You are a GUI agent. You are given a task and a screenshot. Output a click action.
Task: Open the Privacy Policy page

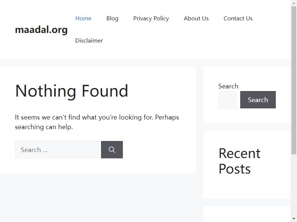[x=151, y=18]
